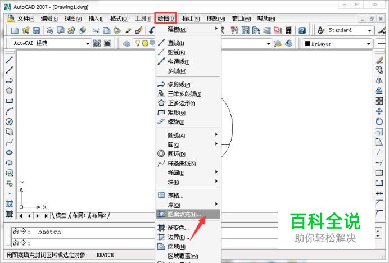Select the Revision Cloud tool
The width and height of the screenshot is (389, 263).
9,131
